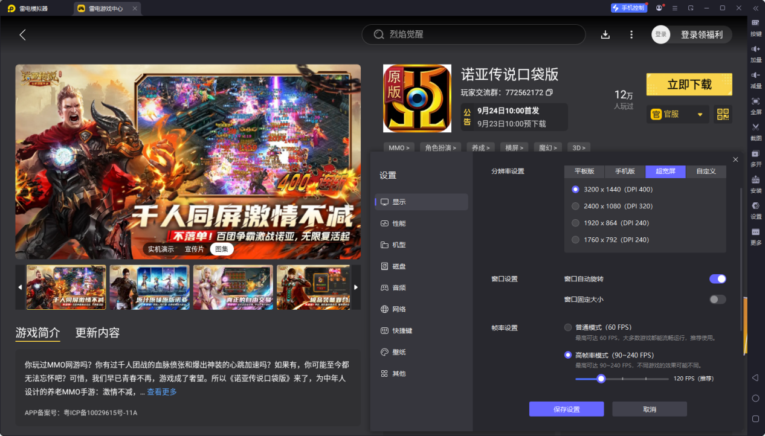Click the 烈焰觉醒 search field

(x=473, y=34)
